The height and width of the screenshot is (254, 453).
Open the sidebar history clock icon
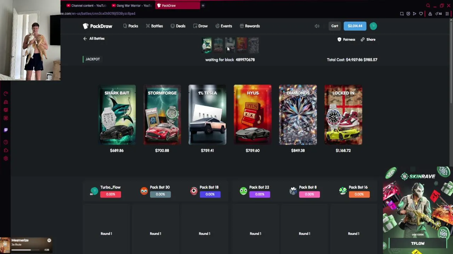[x=6, y=142]
